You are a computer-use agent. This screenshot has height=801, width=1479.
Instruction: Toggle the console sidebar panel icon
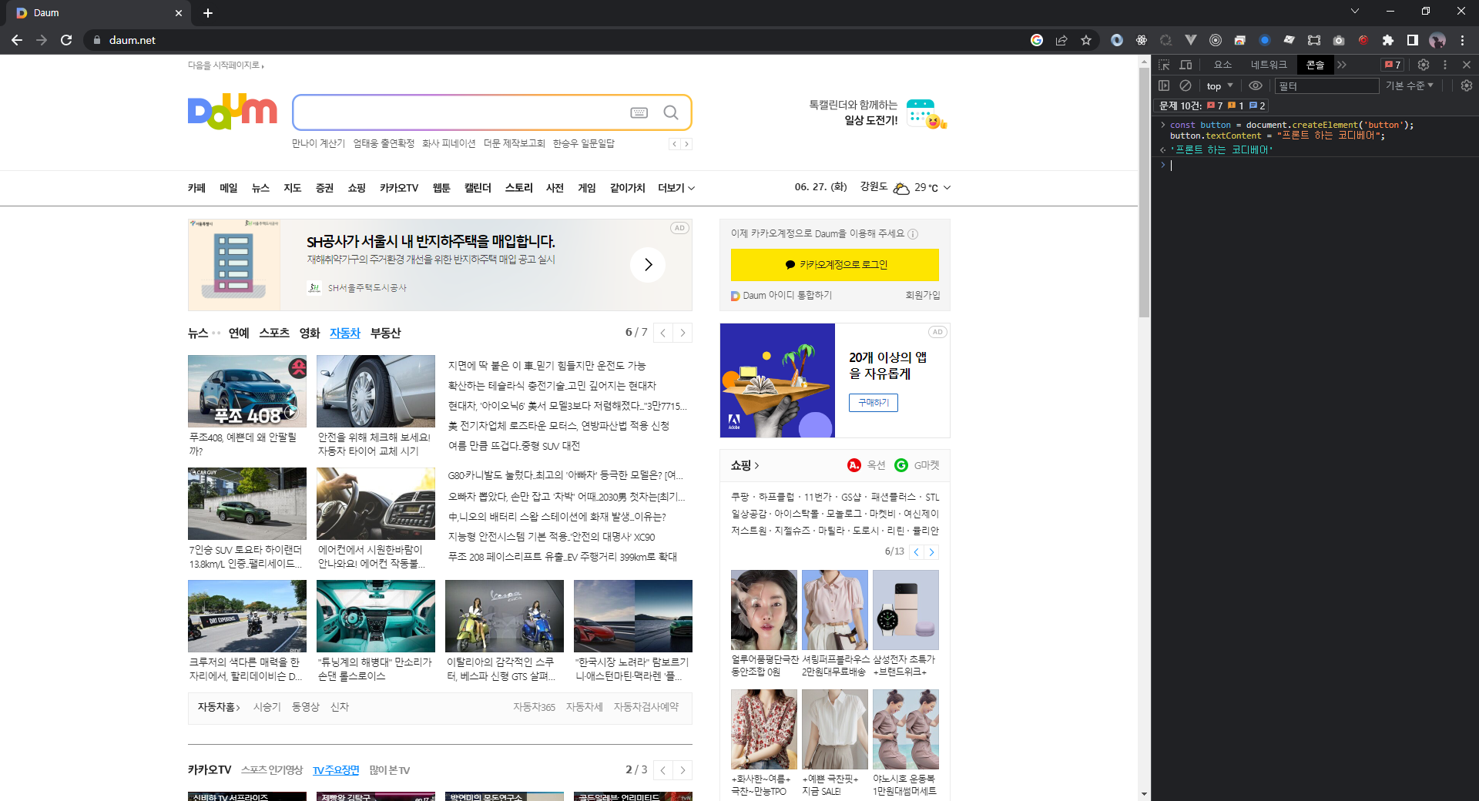coord(1164,85)
